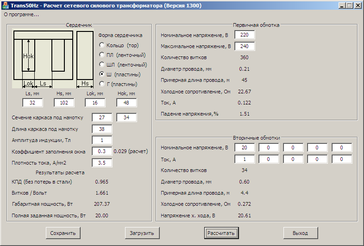Click the secondary wire length value 4.4
Viewport: 364px width, 246px height.
[245, 193]
